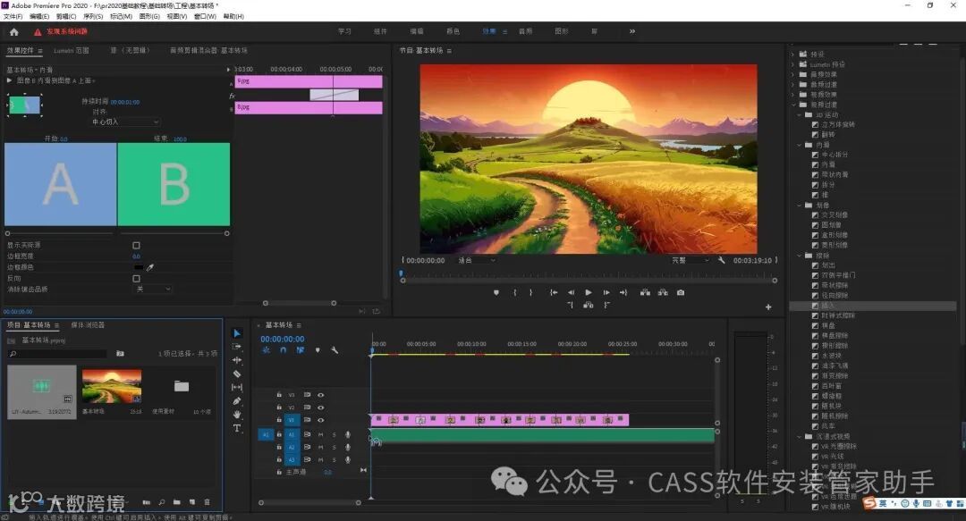Image resolution: width=966 pixels, height=521 pixels.
Task: Toggle A1 source patching highlighted button
Action: pos(266,435)
